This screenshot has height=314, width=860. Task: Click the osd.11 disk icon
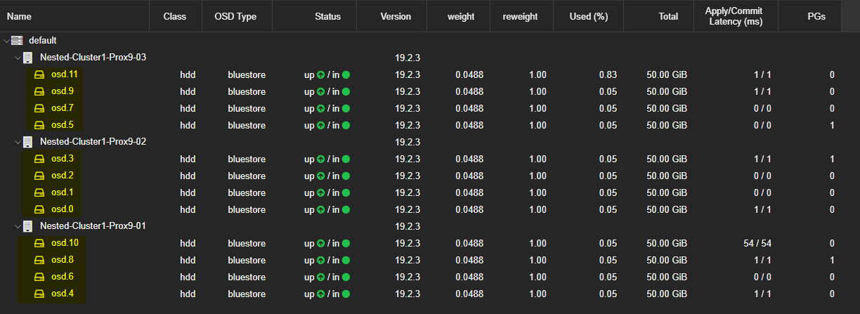(x=40, y=74)
